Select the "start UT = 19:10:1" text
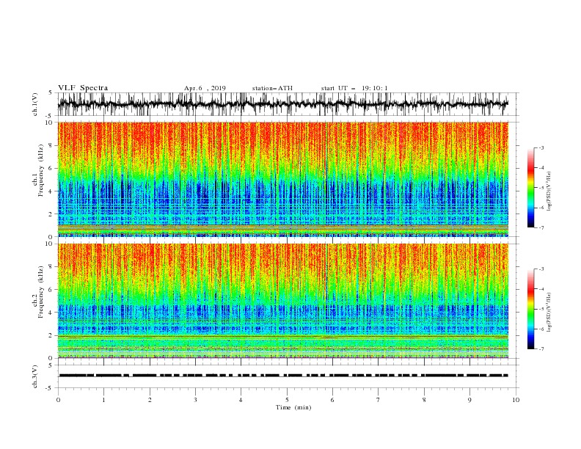 pyautogui.click(x=354, y=88)
